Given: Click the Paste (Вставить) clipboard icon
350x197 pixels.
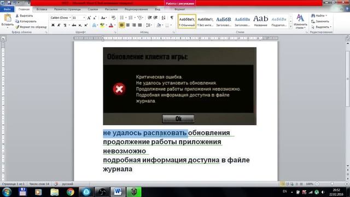Looking at the screenshot, I should tap(7, 18).
